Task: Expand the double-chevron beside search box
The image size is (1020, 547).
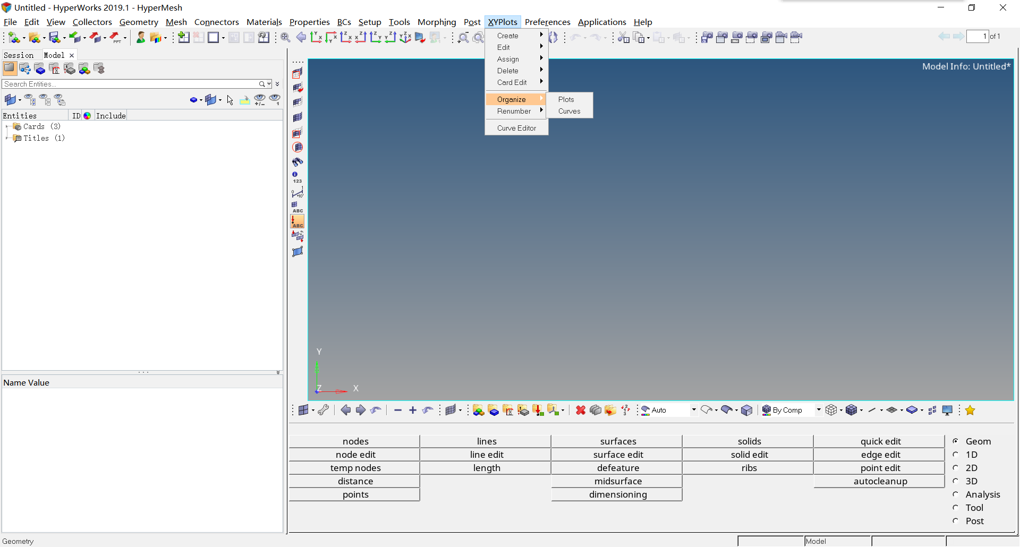Action: click(277, 84)
